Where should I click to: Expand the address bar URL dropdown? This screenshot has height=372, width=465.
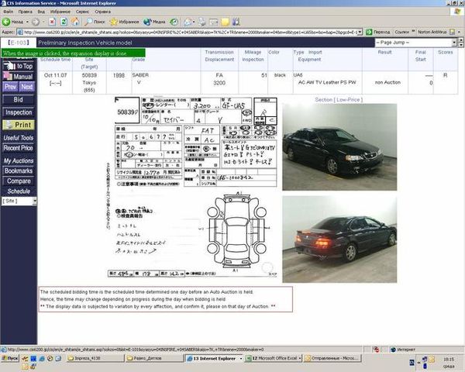tap(360, 32)
